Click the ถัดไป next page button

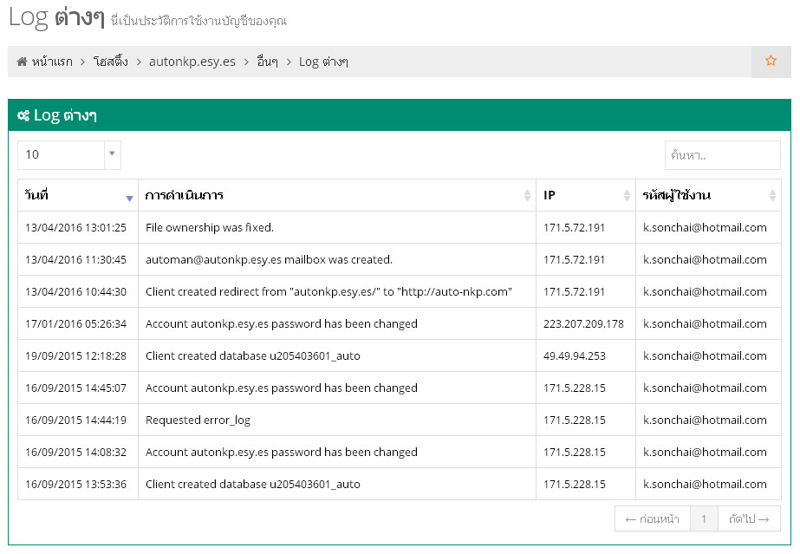click(750, 519)
